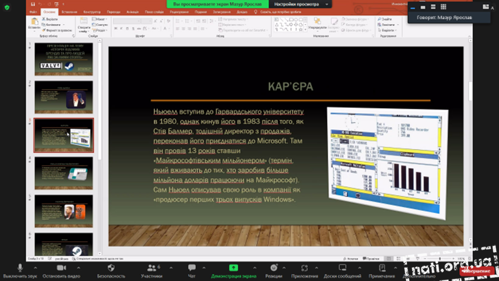Open the font name combo box
The width and height of the screenshot is (499, 281).
(127, 21)
